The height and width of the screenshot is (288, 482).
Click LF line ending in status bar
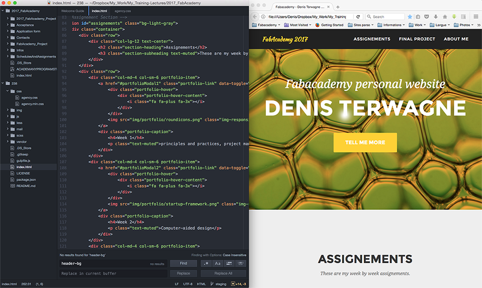pos(177,284)
